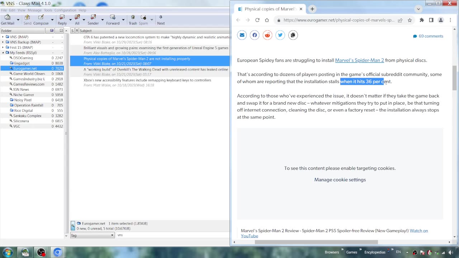Click the quick search field containing vns
459x258 pixels.
(x=173, y=235)
